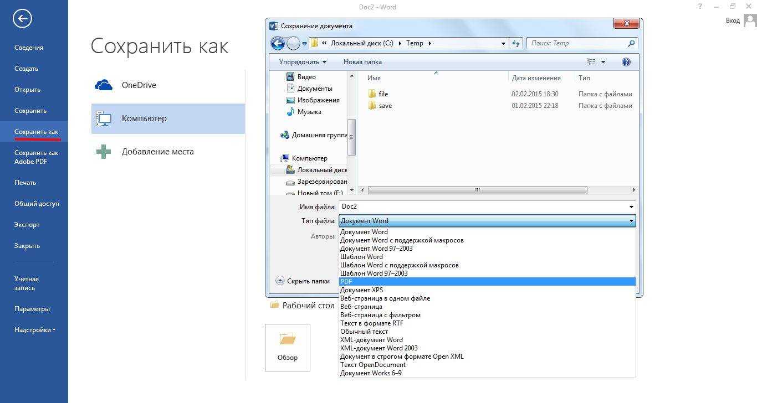Click the Обзор folder button
The height and width of the screenshot is (403, 757).
pyautogui.click(x=288, y=347)
